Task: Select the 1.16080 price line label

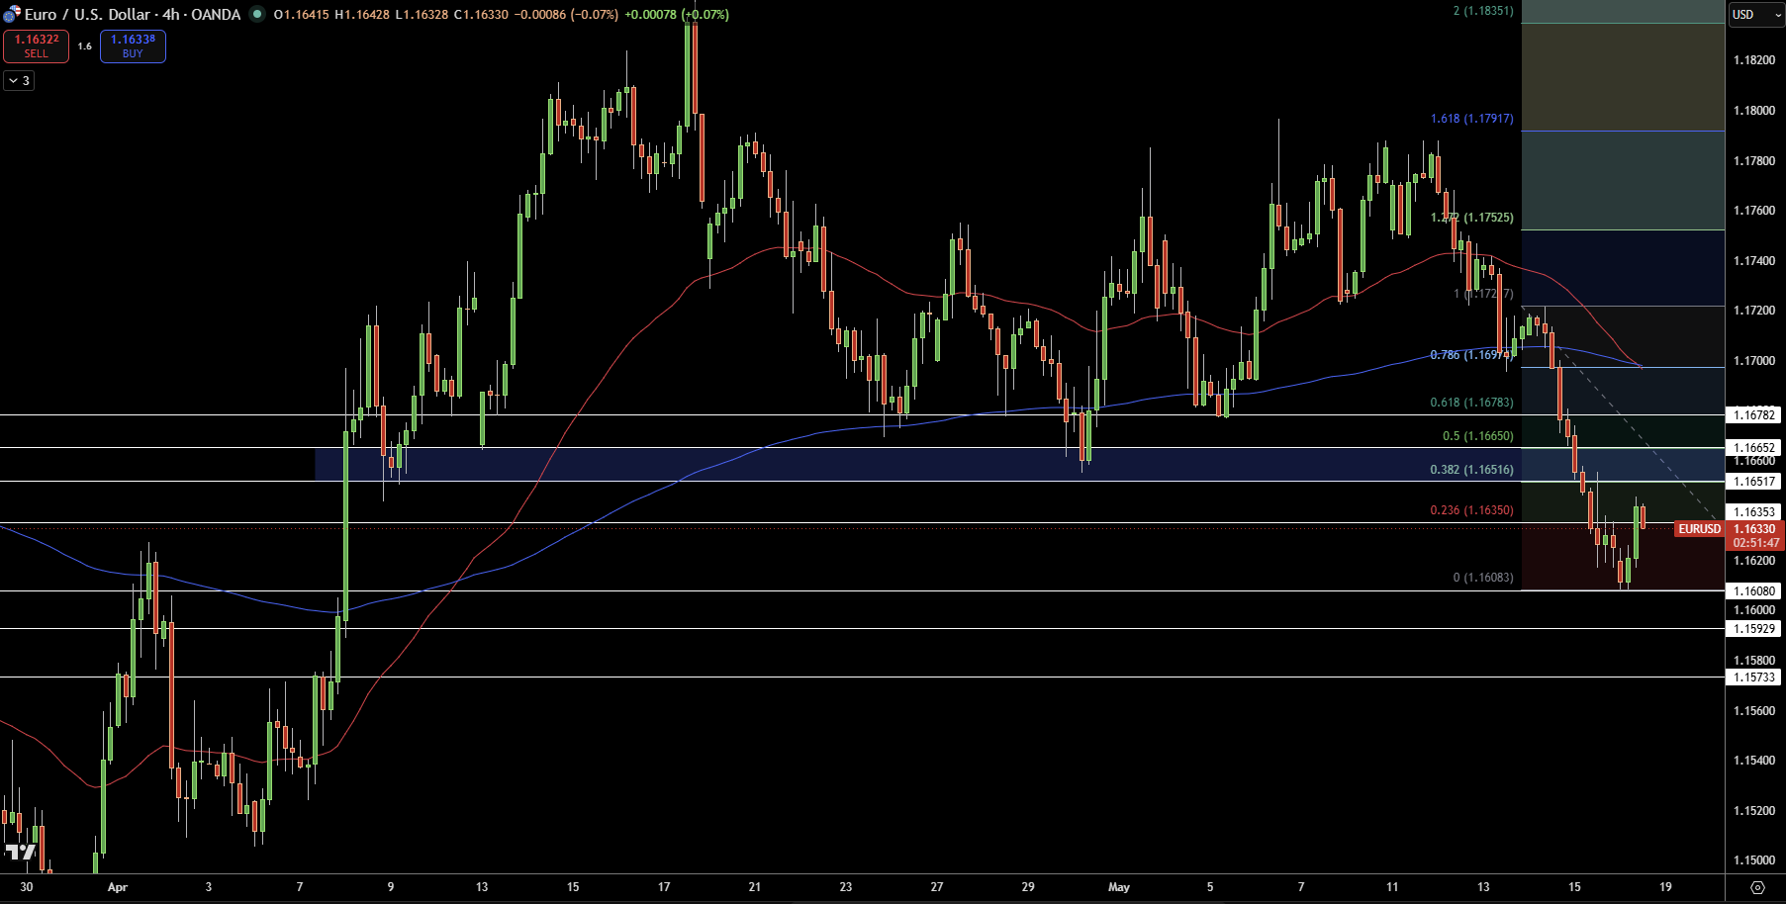Action: point(1754,591)
